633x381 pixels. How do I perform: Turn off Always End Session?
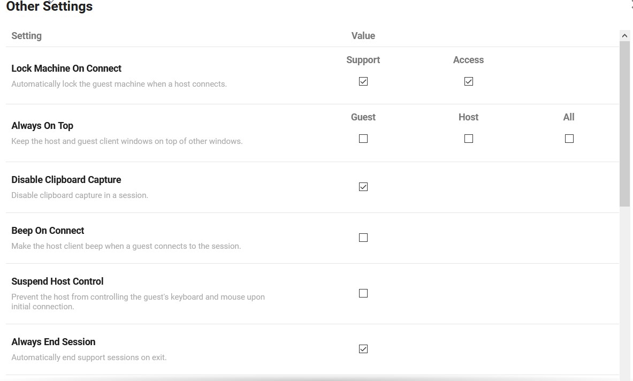point(363,349)
